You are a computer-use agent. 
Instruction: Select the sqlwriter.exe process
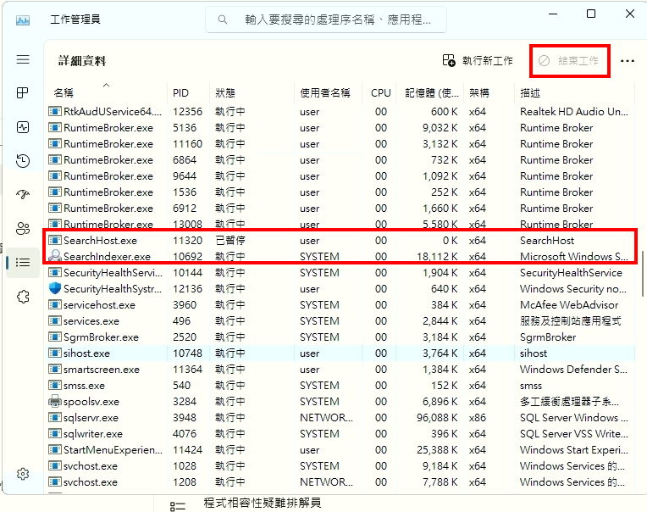pos(340,433)
